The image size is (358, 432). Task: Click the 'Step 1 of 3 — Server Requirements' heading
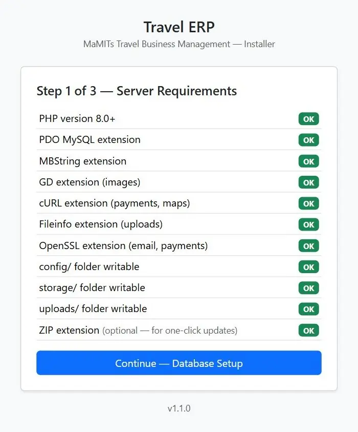coord(137,91)
